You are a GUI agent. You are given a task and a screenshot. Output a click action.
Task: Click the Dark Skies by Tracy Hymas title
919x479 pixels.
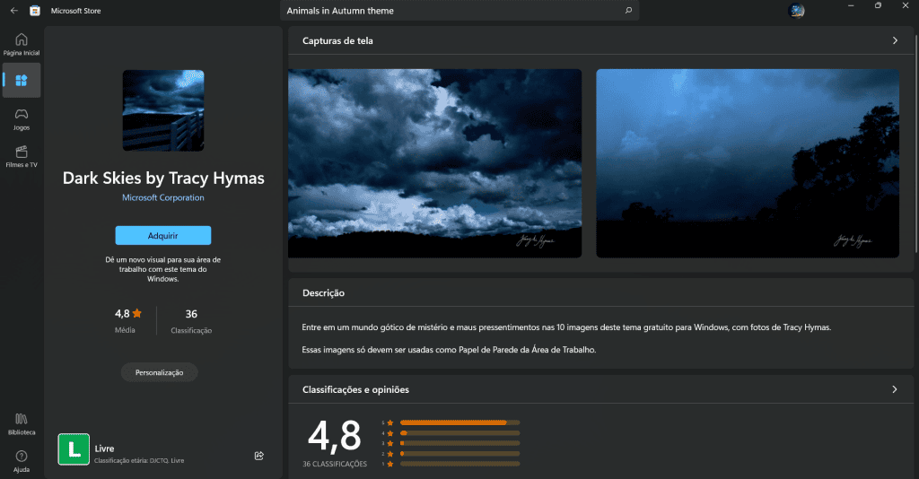[163, 178]
